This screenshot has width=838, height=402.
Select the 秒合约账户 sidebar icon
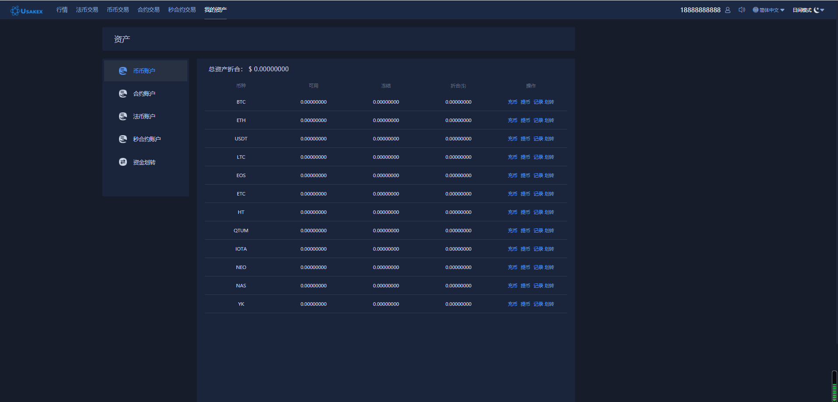click(123, 139)
